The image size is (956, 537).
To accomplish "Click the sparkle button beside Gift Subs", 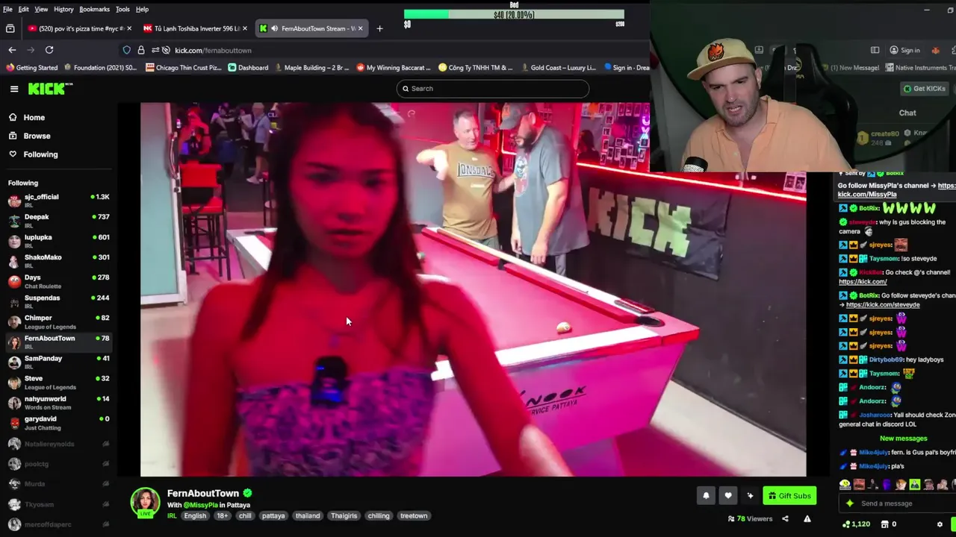I will pos(751,495).
